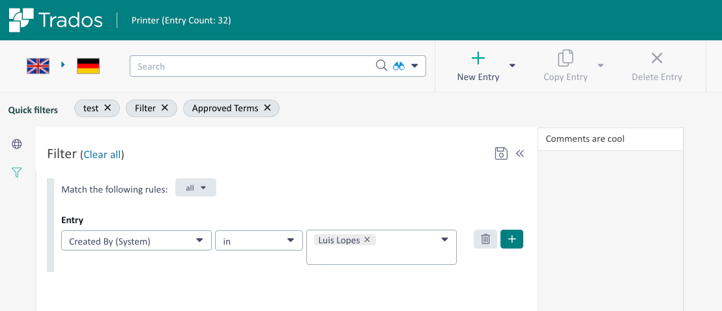Viewport: 722px width, 311px height.
Task: Remove Luis Lopes from the value field
Action: (x=367, y=240)
